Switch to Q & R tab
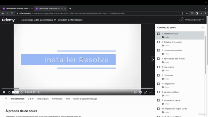 click(31, 99)
